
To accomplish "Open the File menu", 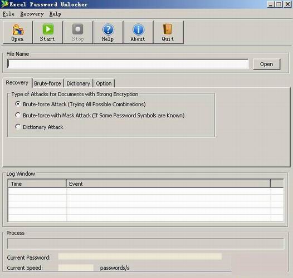I will tap(8, 14).
